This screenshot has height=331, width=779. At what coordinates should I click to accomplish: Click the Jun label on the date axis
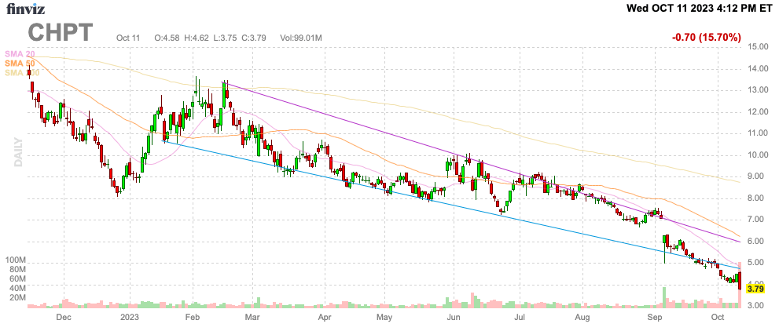(454, 318)
